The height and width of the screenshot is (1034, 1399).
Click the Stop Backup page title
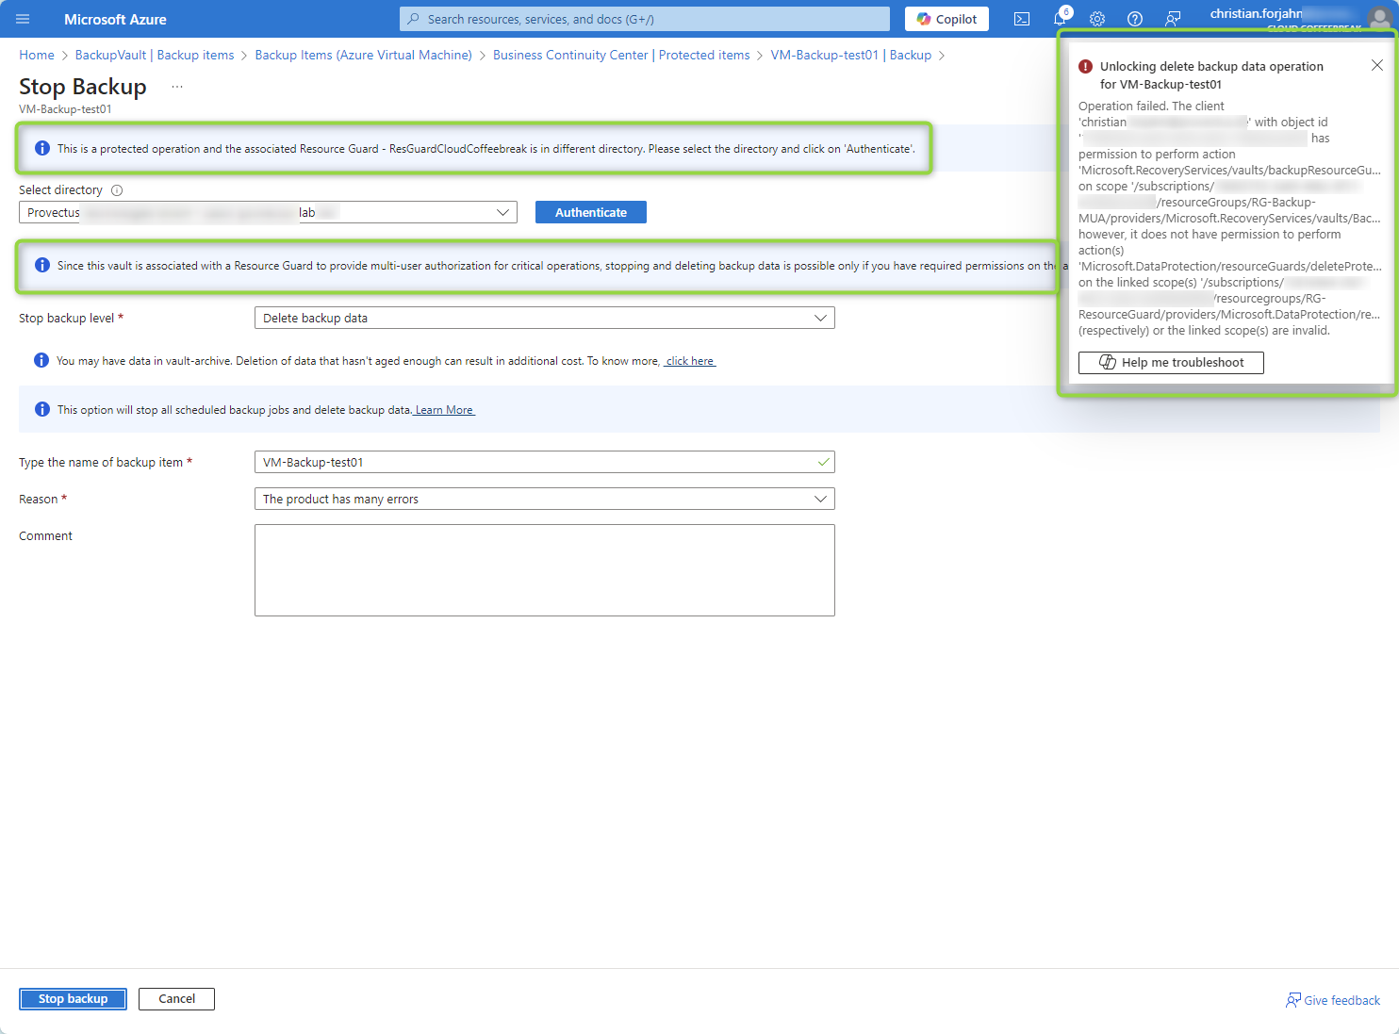pyautogui.click(x=83, y=87)
